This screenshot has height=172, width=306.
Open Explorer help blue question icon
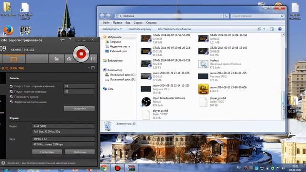coord(280,29)
